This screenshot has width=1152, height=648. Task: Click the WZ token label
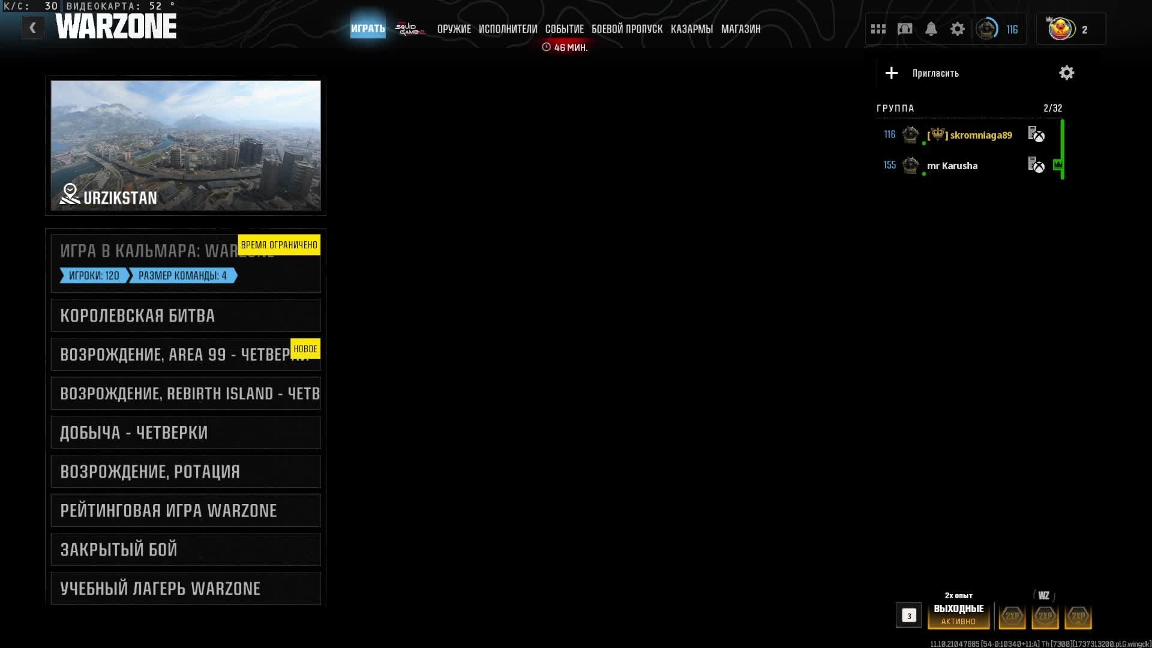1044,596
